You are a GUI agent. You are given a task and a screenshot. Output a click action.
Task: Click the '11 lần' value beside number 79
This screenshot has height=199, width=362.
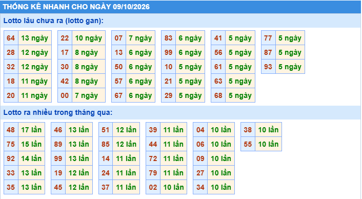pos(173,172)
